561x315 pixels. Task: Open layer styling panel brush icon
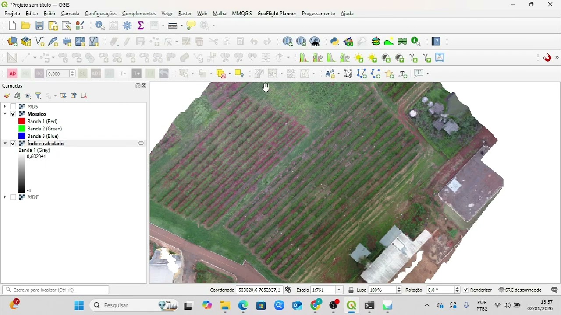[7, 95]
